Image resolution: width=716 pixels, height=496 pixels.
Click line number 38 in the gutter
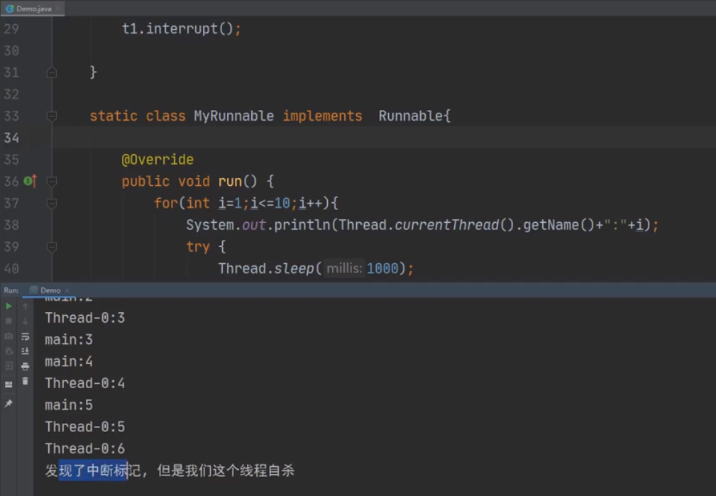[x=12, y=225]
